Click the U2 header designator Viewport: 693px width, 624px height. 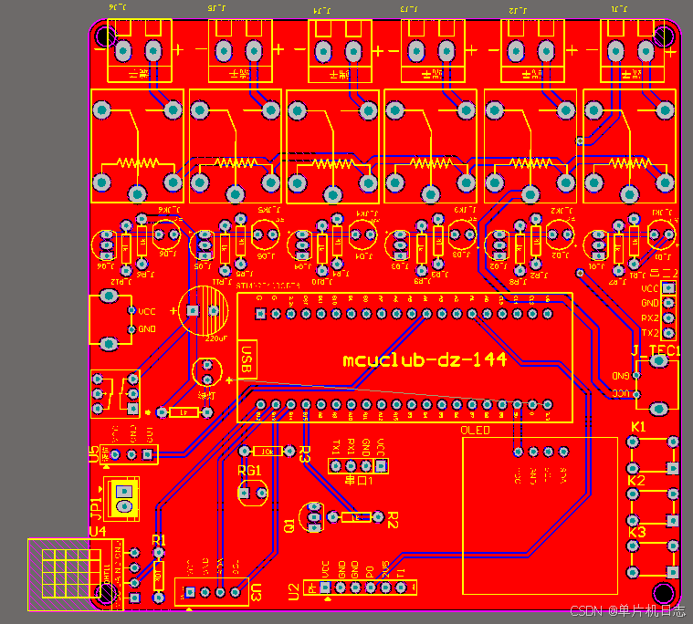[294, 592]
